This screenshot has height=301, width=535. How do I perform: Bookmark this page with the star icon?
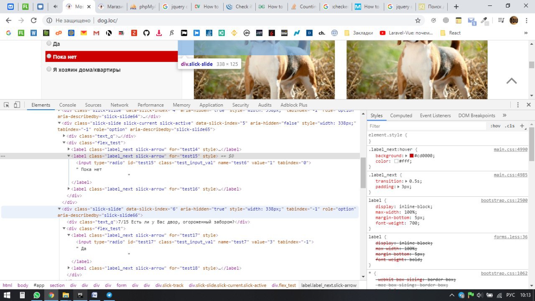(418, 20)
